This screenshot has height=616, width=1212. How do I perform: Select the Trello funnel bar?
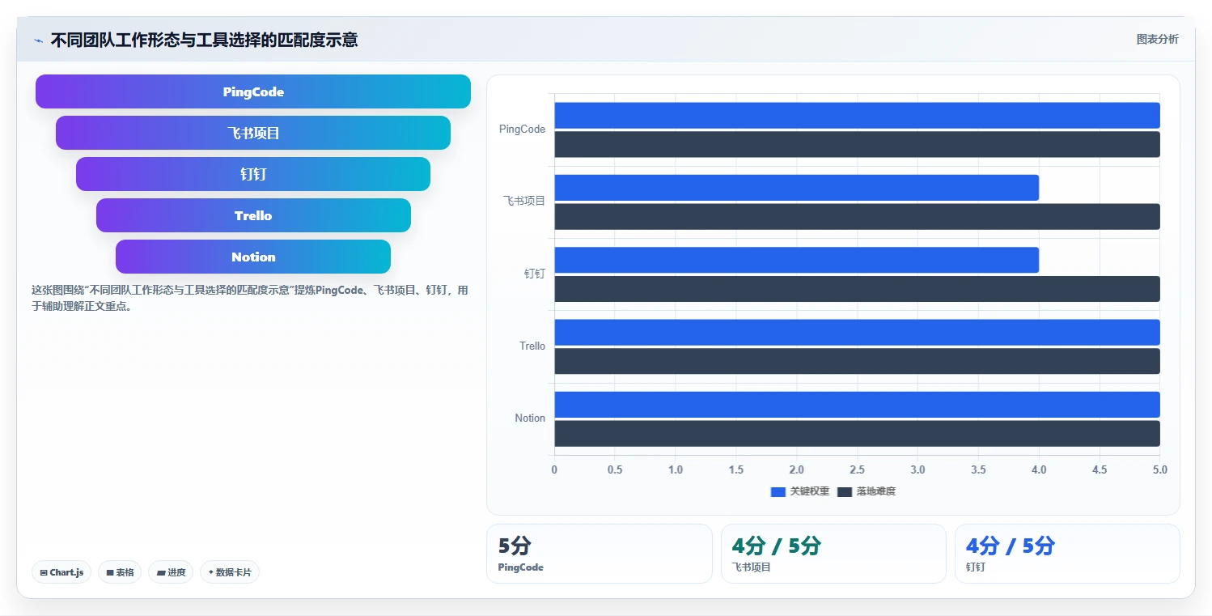(x=253, y=215)
